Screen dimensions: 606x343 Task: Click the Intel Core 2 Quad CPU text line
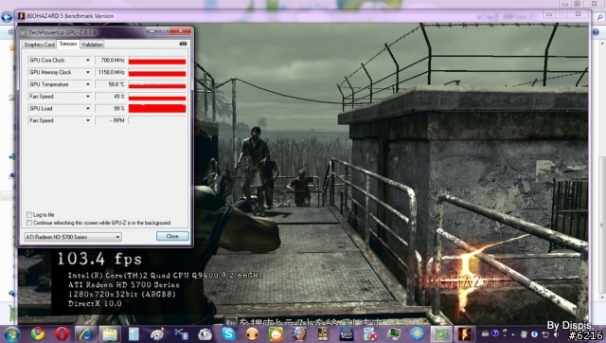click(165, 276)
